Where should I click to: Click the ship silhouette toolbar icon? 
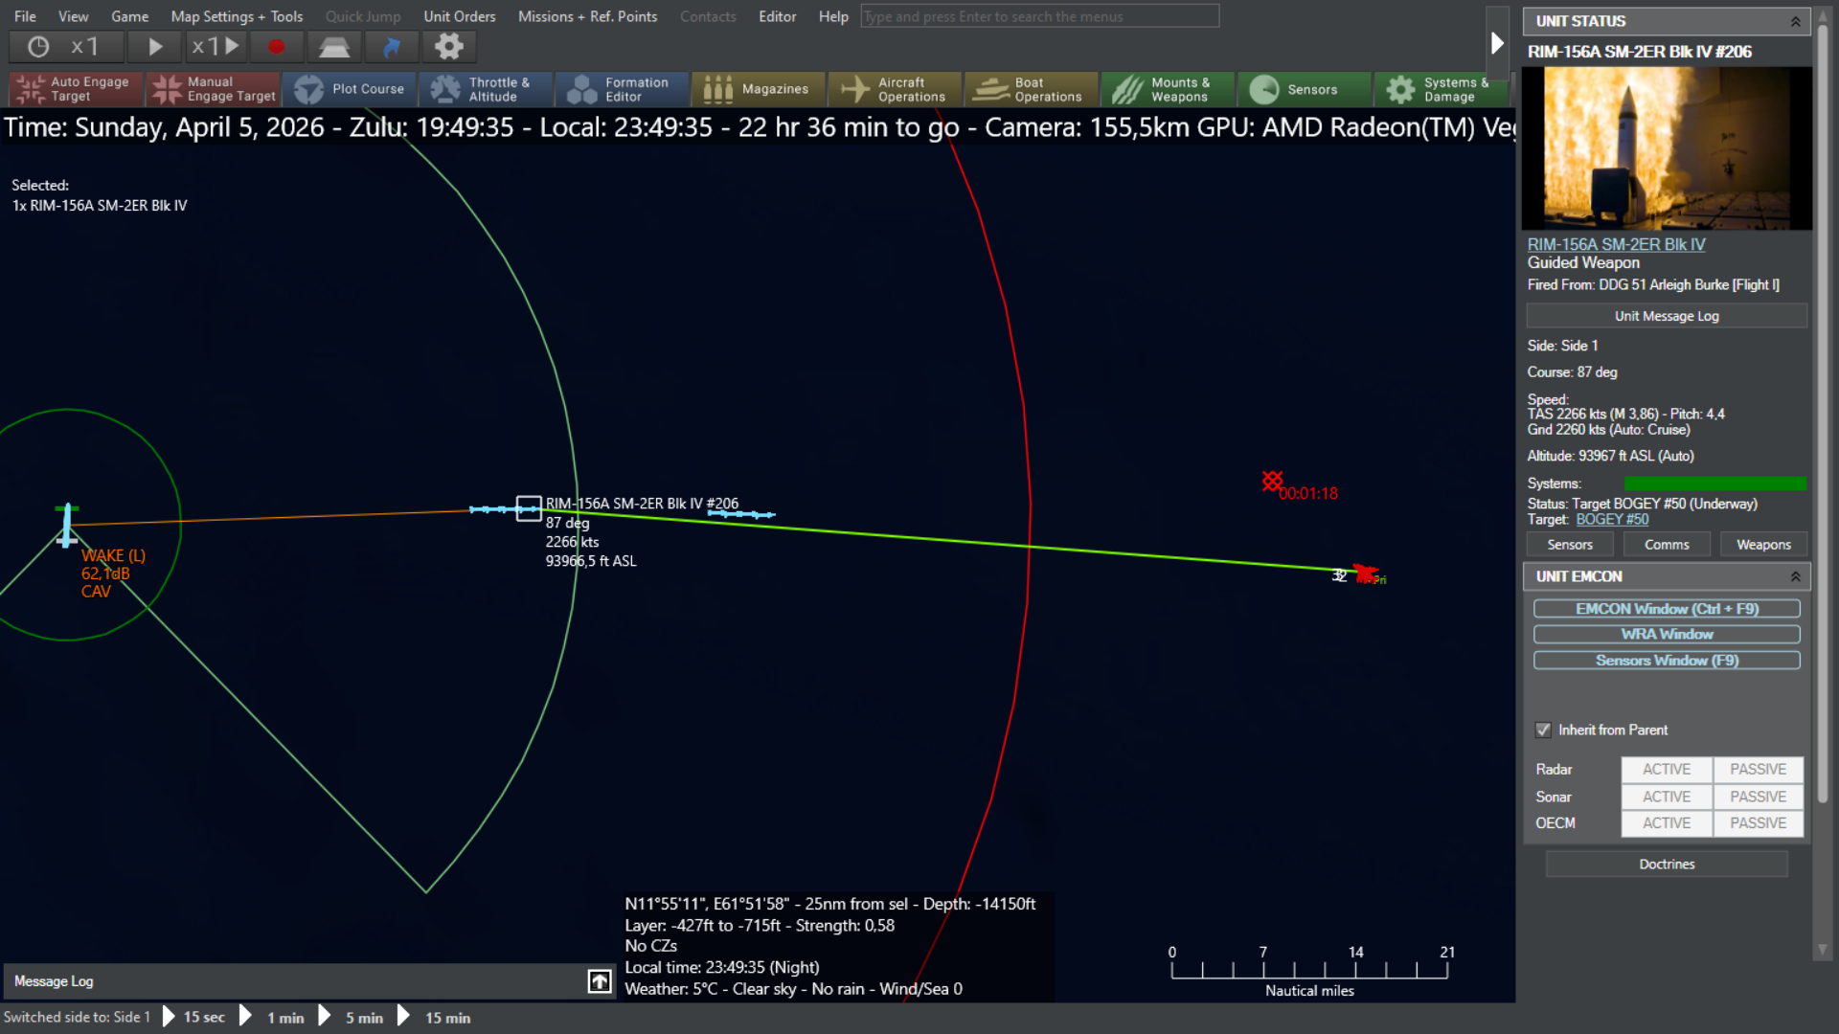333,46
